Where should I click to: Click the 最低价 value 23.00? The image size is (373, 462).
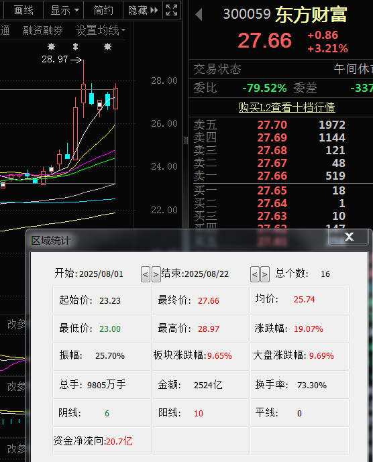[110, 329]
